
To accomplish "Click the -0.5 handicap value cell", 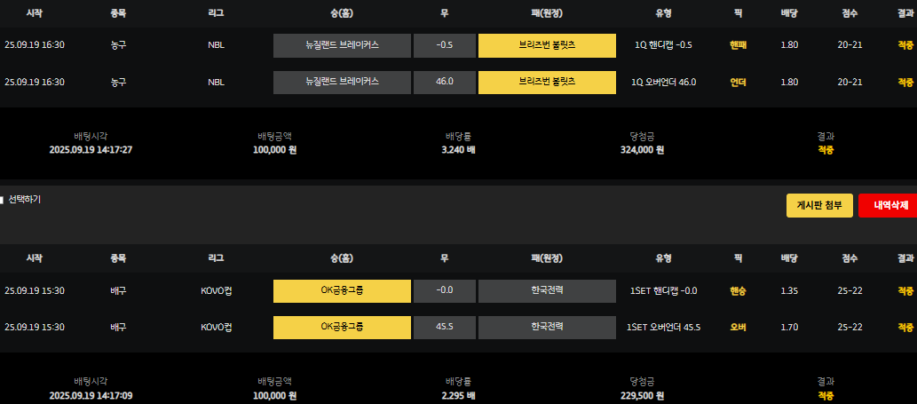I will pyautogui.click(x=445, y=45).
